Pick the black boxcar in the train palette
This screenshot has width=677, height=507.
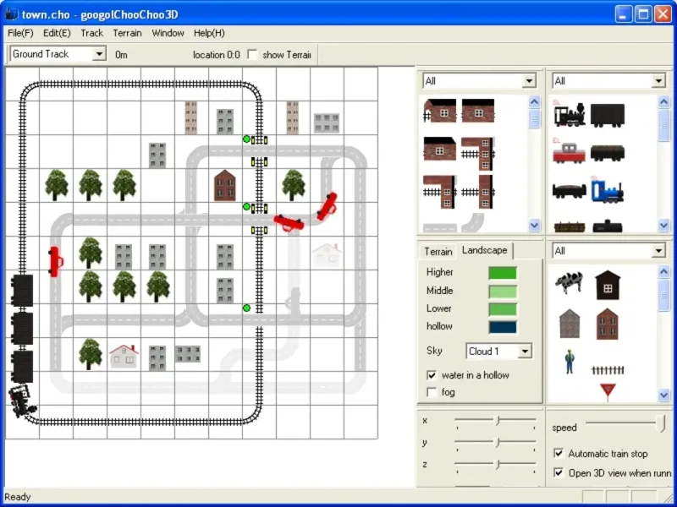(x=608, y=116)
